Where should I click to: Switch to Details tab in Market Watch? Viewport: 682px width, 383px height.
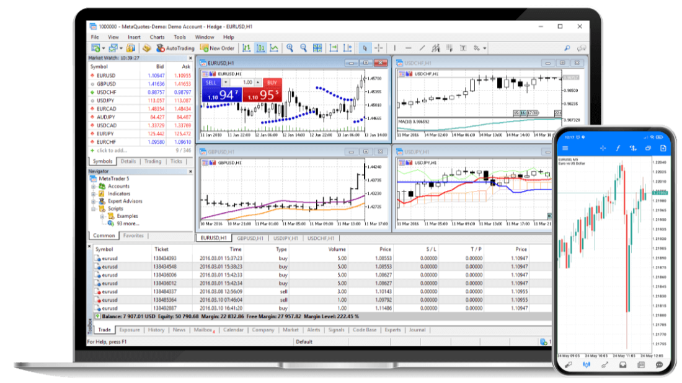[x=128, y=161]
